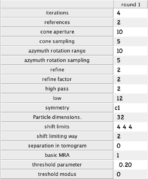Viewport: 148px width, 179px height.
Task: Click the iterations row label
Action: pyautogui.click(x=57, y=13)
